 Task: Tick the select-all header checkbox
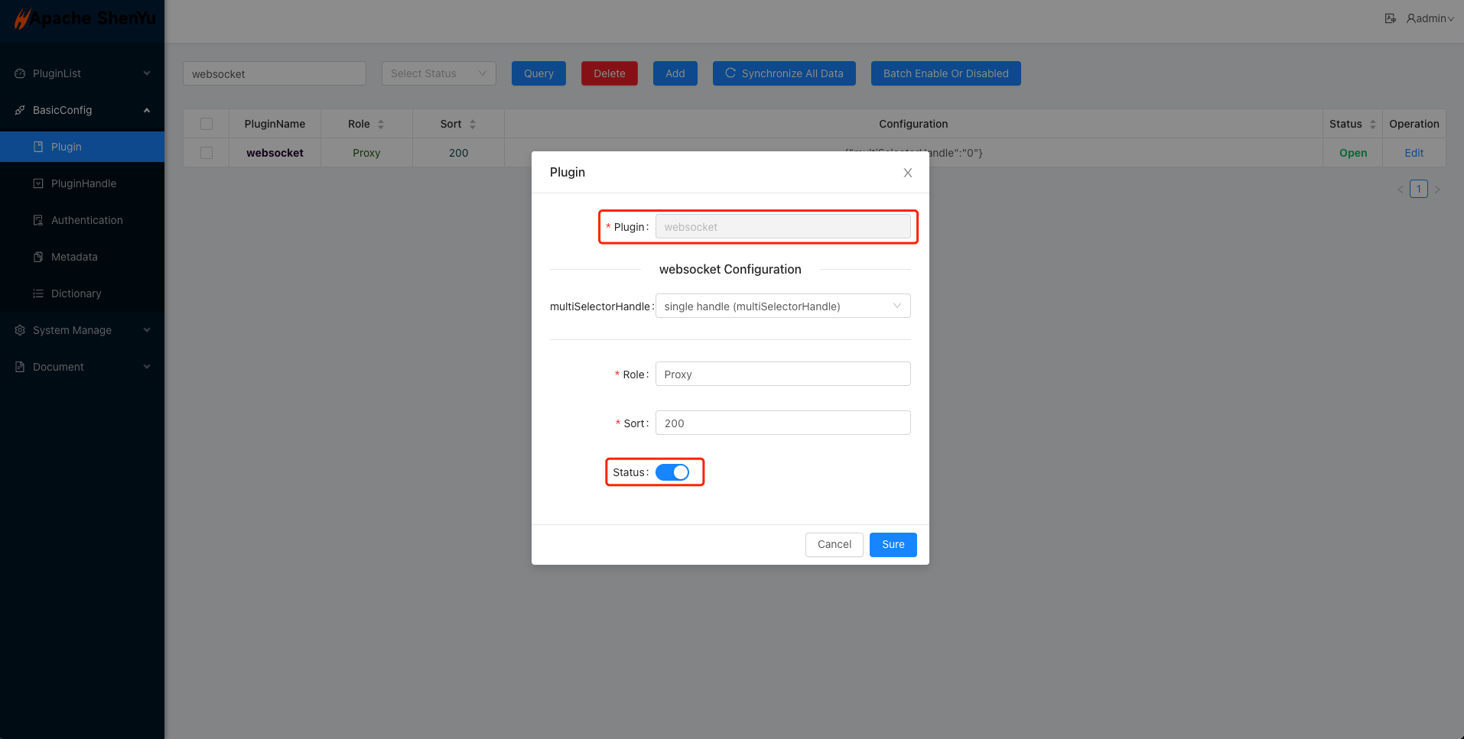(x=207, y=124)
